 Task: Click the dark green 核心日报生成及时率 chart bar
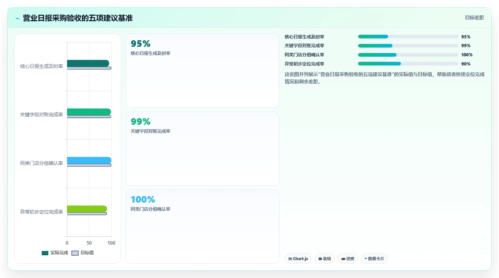[88, 63]
